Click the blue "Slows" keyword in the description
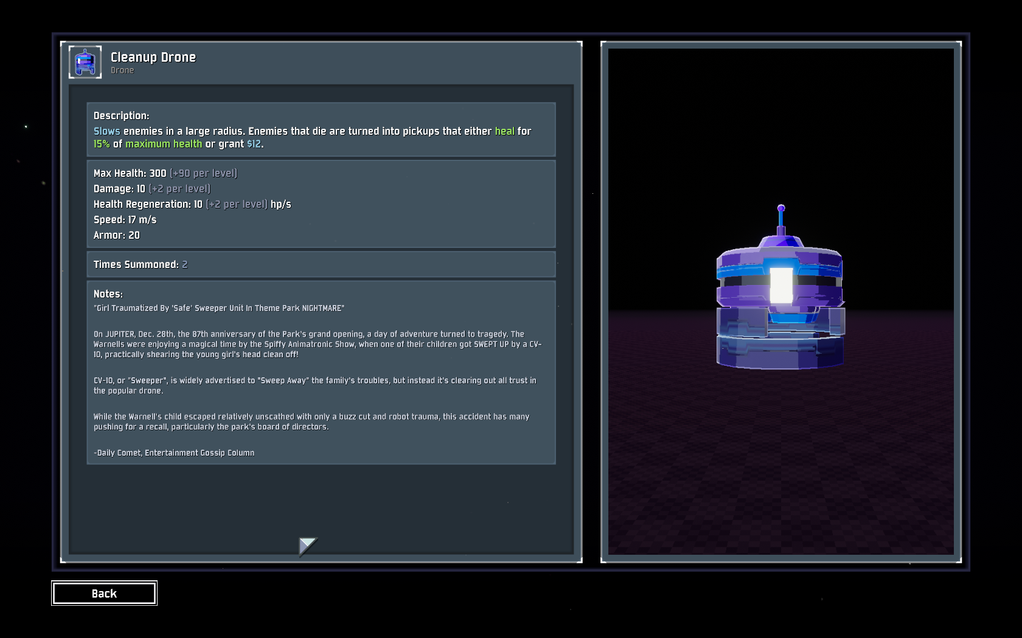The height and width of the screenshot is (638, 1022). point(107,131)
